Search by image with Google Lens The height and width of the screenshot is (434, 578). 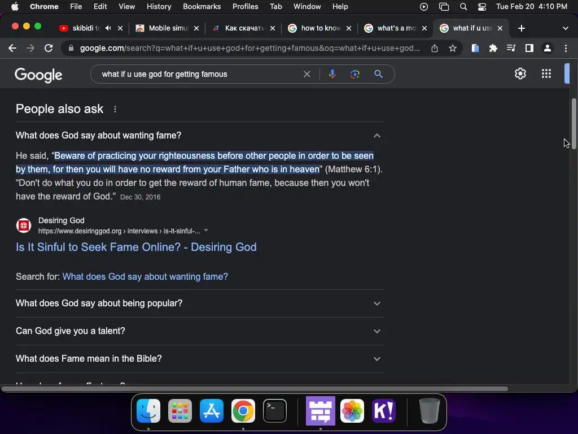tap(354, 74)
